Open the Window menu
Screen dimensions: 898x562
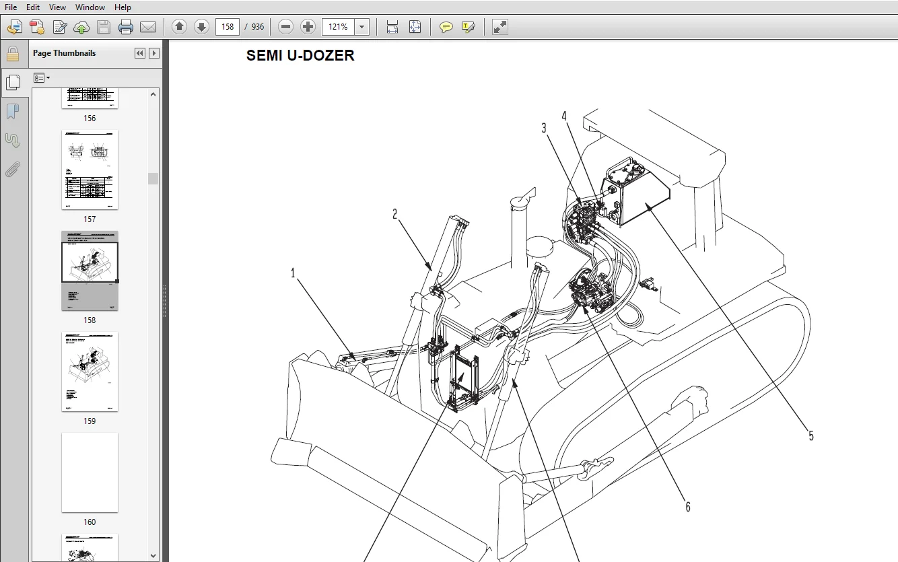coord(90,7)
